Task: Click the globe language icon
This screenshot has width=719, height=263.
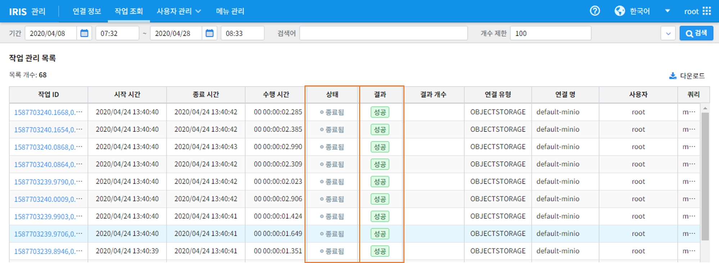Action: [620, 11]
